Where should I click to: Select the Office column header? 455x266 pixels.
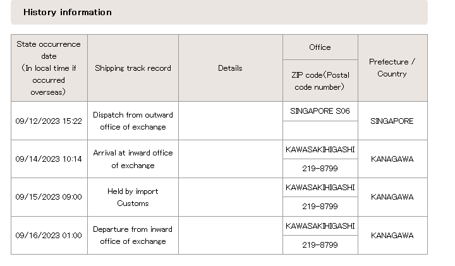320,47
